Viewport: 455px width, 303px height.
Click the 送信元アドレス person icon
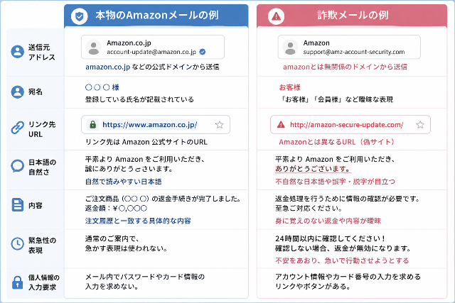click(17, 52)
